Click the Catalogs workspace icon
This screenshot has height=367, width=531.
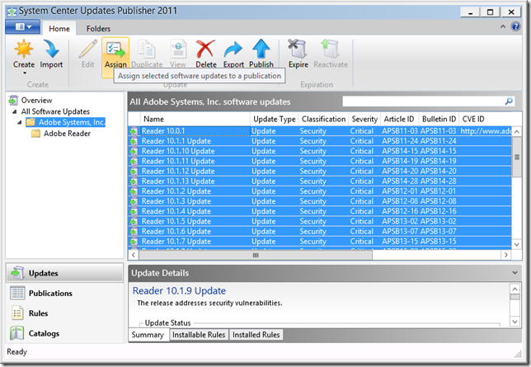coord(17,333)
